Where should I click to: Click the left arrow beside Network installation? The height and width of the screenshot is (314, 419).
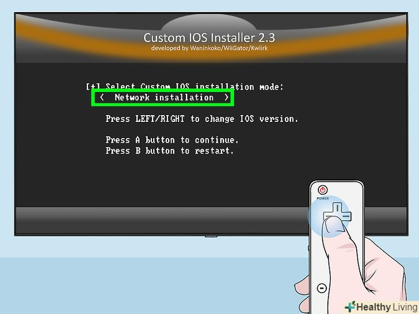pyautogui.click(x=101, y=97)
